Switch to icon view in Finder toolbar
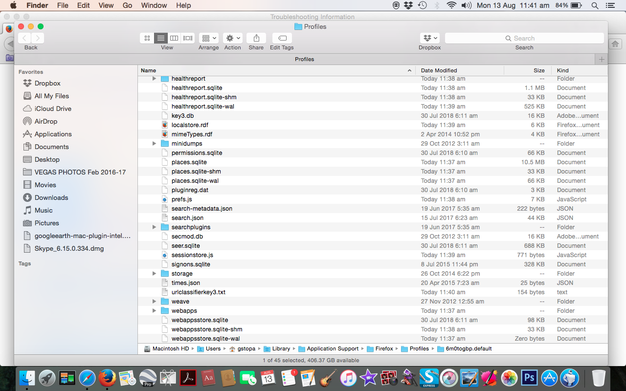 pyautogui.click(x=147, y=38)
